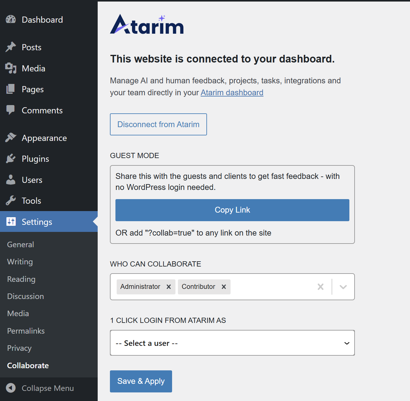Clear all selected collaborator roles

(321, 287)
